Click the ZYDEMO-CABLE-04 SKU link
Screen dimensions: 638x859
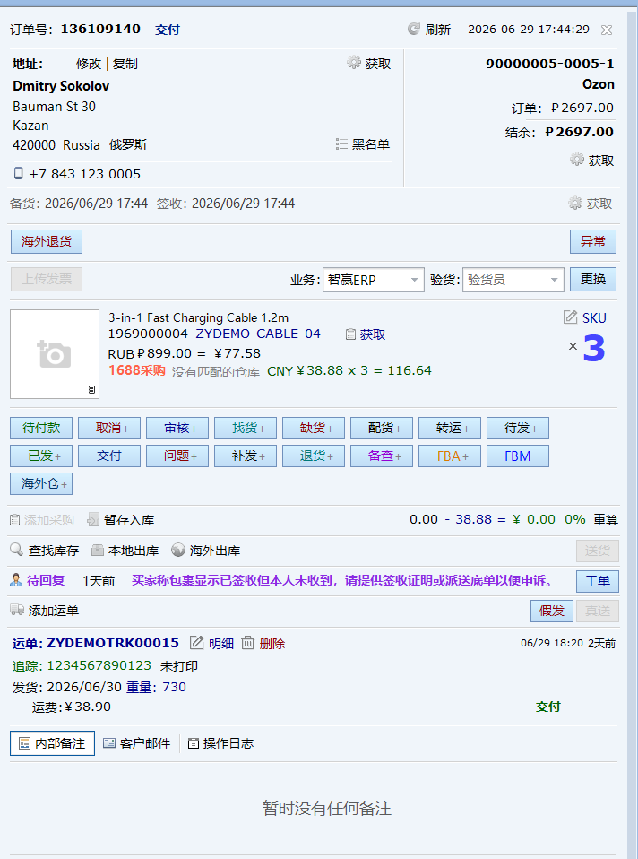[258, 334]
